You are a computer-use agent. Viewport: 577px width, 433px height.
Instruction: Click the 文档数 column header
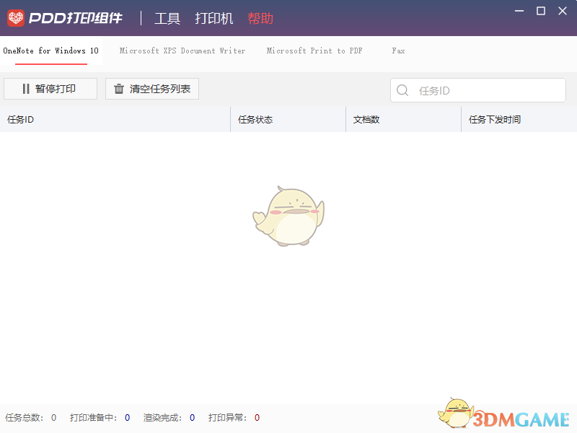click(x=366, y=119)
